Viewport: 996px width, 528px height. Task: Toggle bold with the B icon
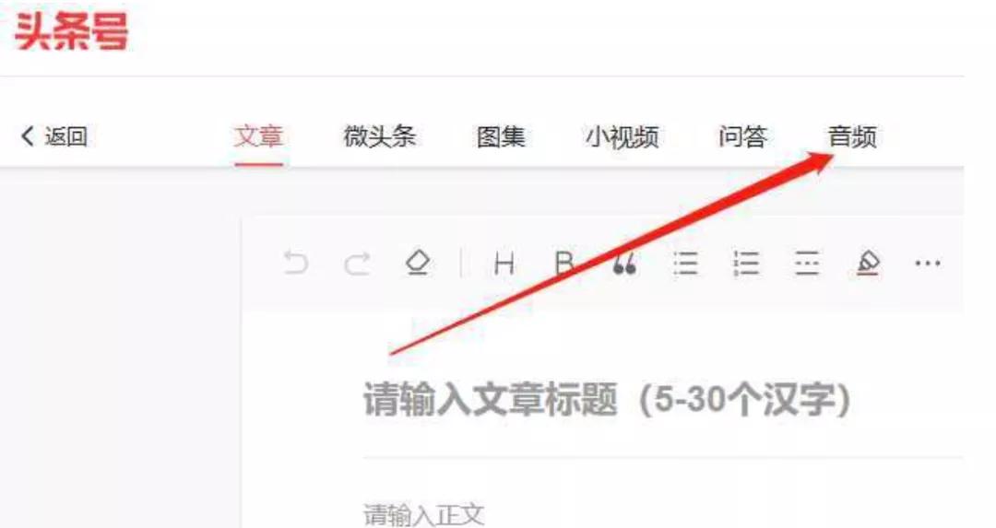pyautogui.click(x=564, y=263)
